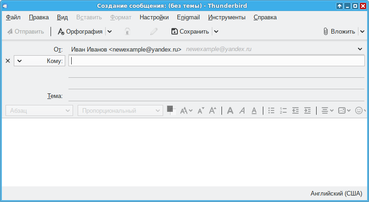Screen dimensions: 369x202
Task: Open the Орфография language dropdown arrow
Action: tap(110, 32)
